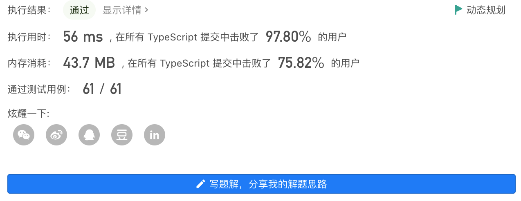The width and height of the screenshot is (521, 201).
Task: Open the 显示详情 details link
Action: tap(125, 10)
